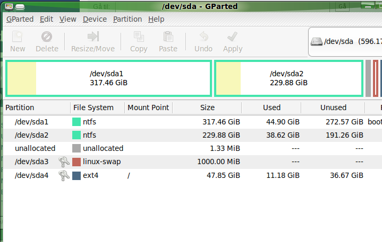382x242 pixels.
Task: Click the key icon beside /dev/sda3
Action: coord(64,162)
